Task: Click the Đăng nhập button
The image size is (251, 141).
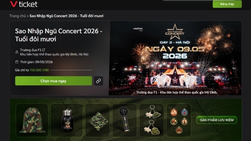Action: pos(227,4)
